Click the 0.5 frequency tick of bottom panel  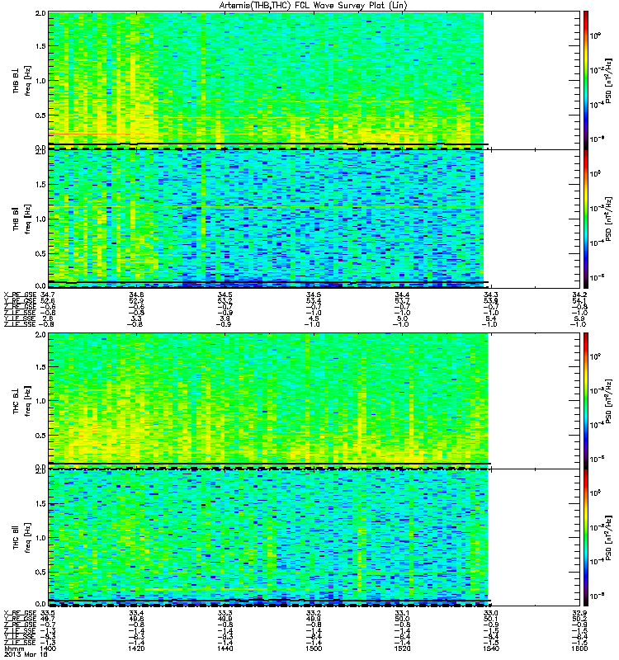click(x=40, y=572)
